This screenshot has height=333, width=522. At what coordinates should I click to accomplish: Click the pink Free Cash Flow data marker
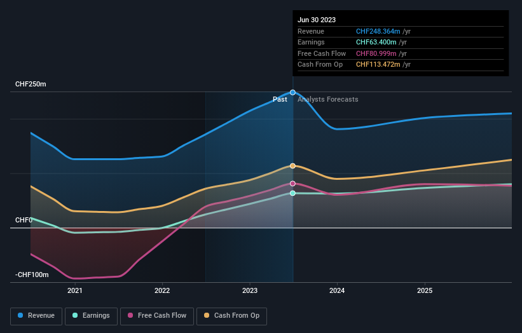[292, 184]
